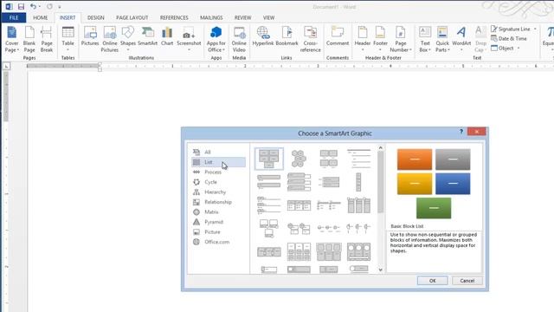Image resolution: width=554 pixels, height=312 pixels.
Task: Switch to the REFERENCES tab
Action: [174, 17]
